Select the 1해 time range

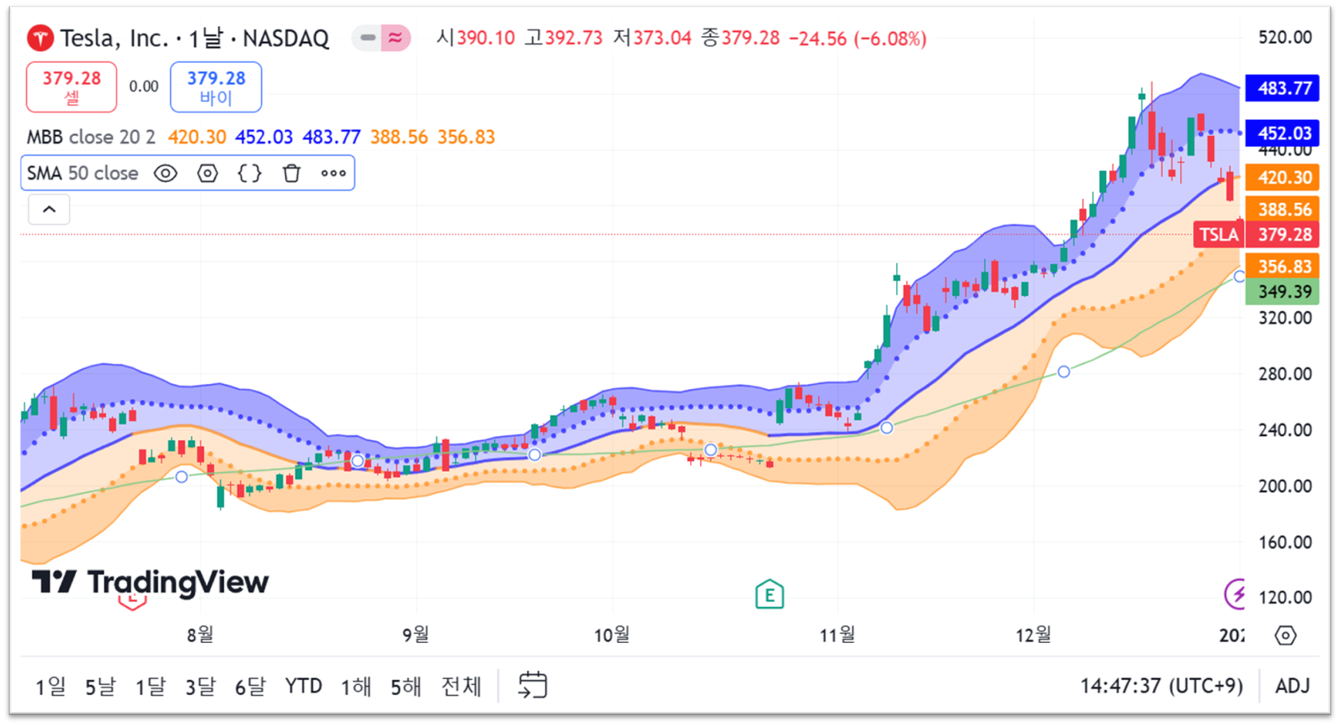pos(356,686)
